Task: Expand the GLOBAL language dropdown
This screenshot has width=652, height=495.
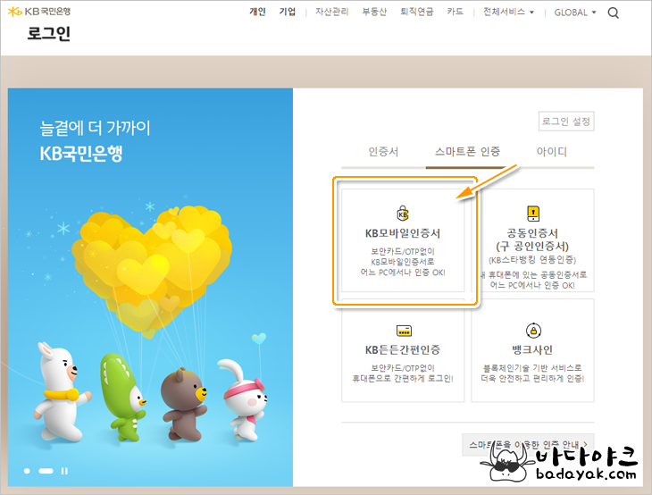Action: click(x=574, y=13)
